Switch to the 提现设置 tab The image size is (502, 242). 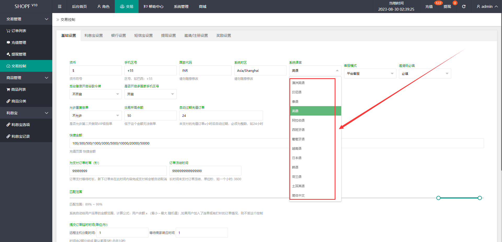click(168, 35)
